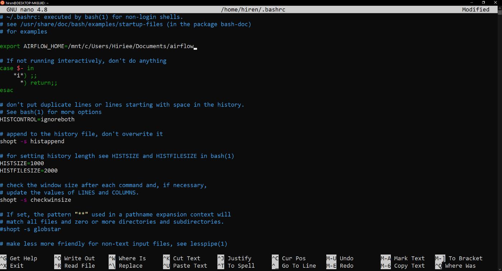This screenshot has width=502, height=271.
Task: Click the M-A Mark Text shortcut
Action: tap(403, 258)
